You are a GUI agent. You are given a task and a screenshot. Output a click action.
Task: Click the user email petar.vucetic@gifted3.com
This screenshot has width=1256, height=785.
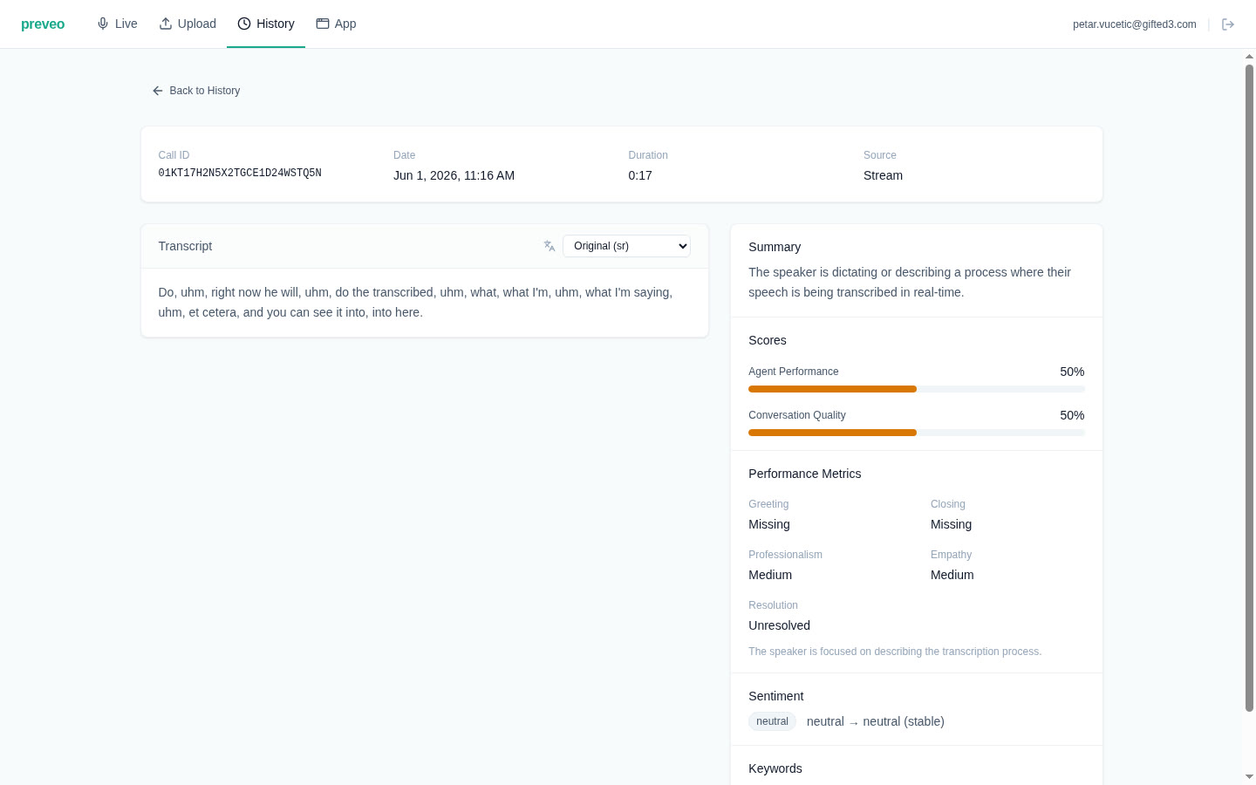[1134, 24]
